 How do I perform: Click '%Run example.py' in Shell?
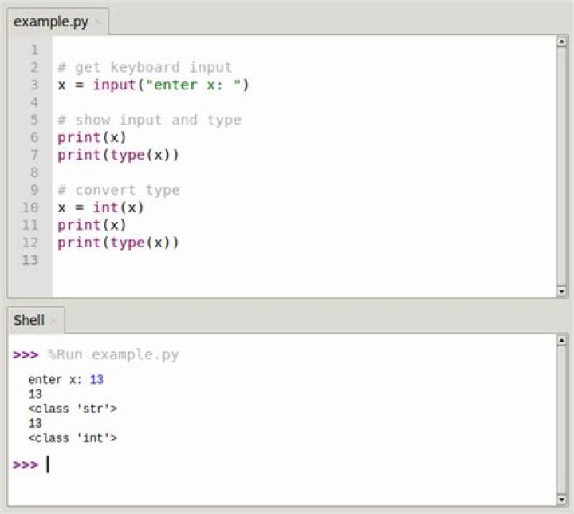[113, 355]
